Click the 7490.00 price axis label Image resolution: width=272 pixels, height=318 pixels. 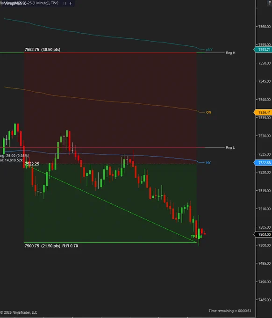pos(265,282)
